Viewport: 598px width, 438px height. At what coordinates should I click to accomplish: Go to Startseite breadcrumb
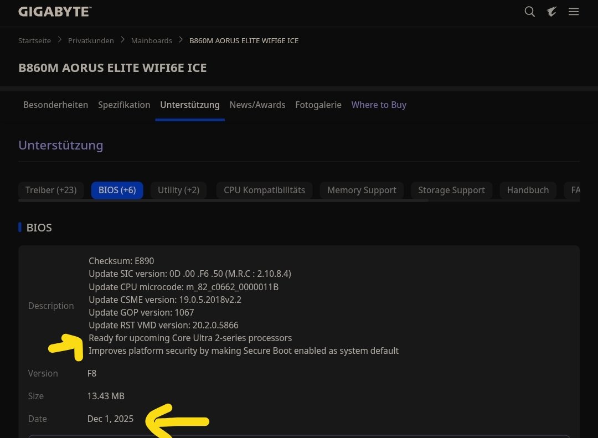[x=35, y=40]
